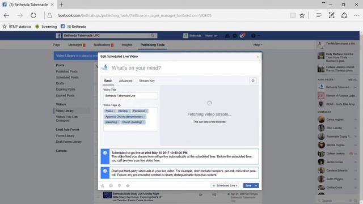Image resolution: width=363 pixels, height=204 pixels.
Task: Expand the arrow beside Save
Action: (x=256, y=185)
